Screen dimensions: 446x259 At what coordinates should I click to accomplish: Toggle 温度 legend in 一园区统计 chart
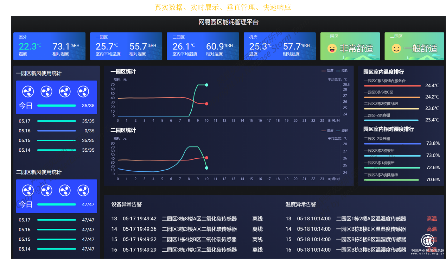[x=327, y=71]
